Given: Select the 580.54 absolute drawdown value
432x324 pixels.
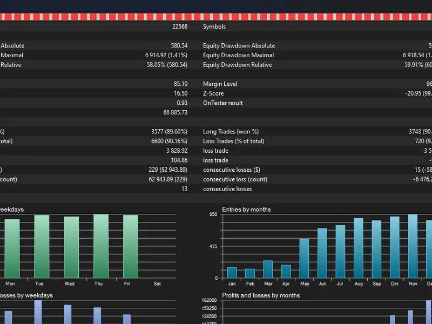Looking at the screenshot, I should click(179, 46).
